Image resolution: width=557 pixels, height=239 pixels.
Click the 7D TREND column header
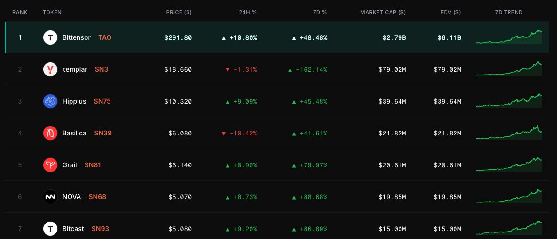tap(509, 12)
